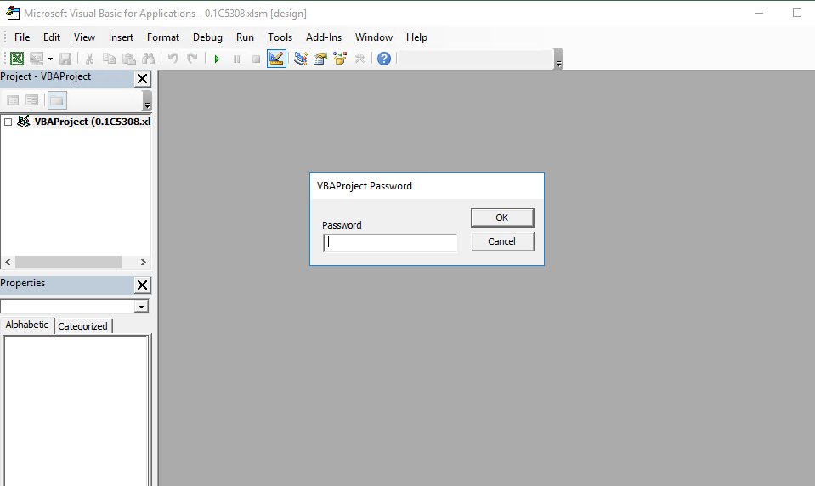Open the Add-Ins menu
This screenshot has width=815, height=486.
(323, 37)
